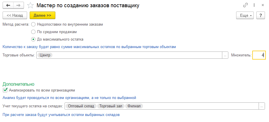Toggle 'Анализировать по всем организациям' checkbox

pyautogui.click(x=5, y=90)
